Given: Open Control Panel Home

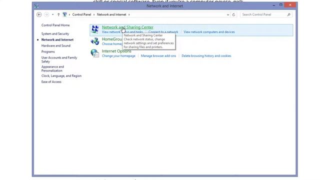Looking at the screenshot, I should 55,25.
